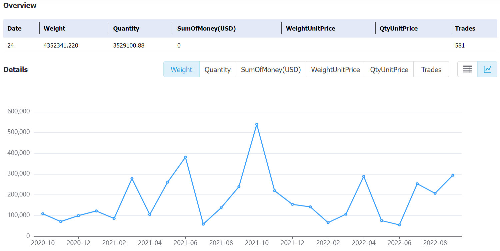Click the 2022-04 data point on chart

[364, 177]
